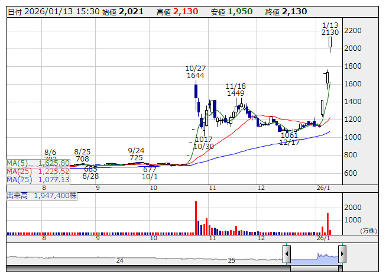Screen dimensions: 386x278
Task: Click the highlighted blue range in overview chart
Action: tap(314, 256)
